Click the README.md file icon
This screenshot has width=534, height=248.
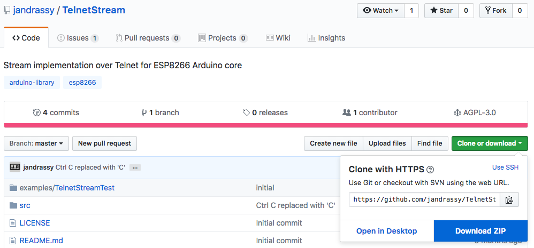13,241
